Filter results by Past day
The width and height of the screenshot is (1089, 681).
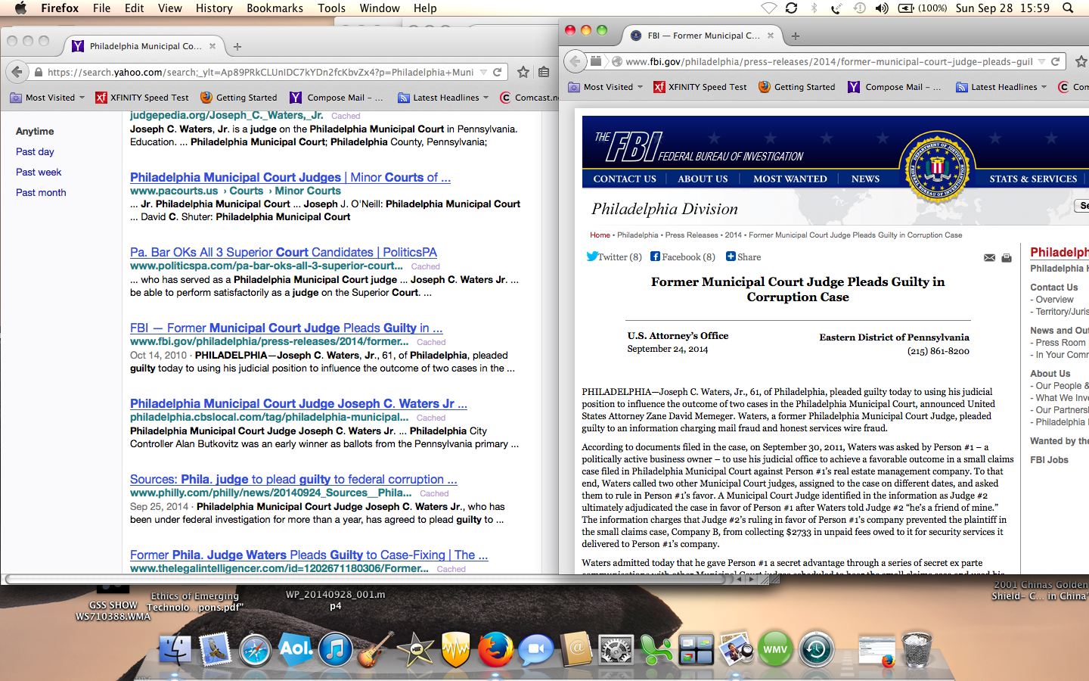(x=35, y=151)
